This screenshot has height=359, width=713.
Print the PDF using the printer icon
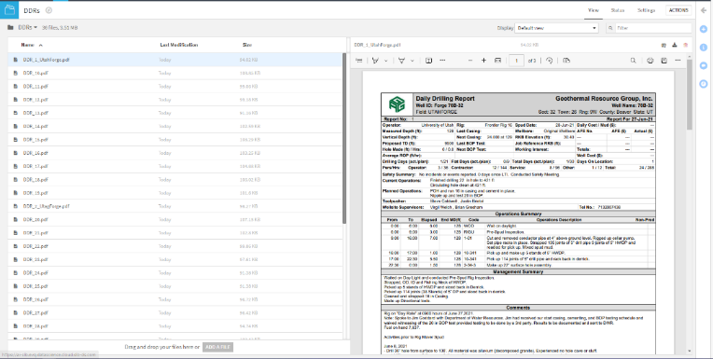tap(650, 61)
